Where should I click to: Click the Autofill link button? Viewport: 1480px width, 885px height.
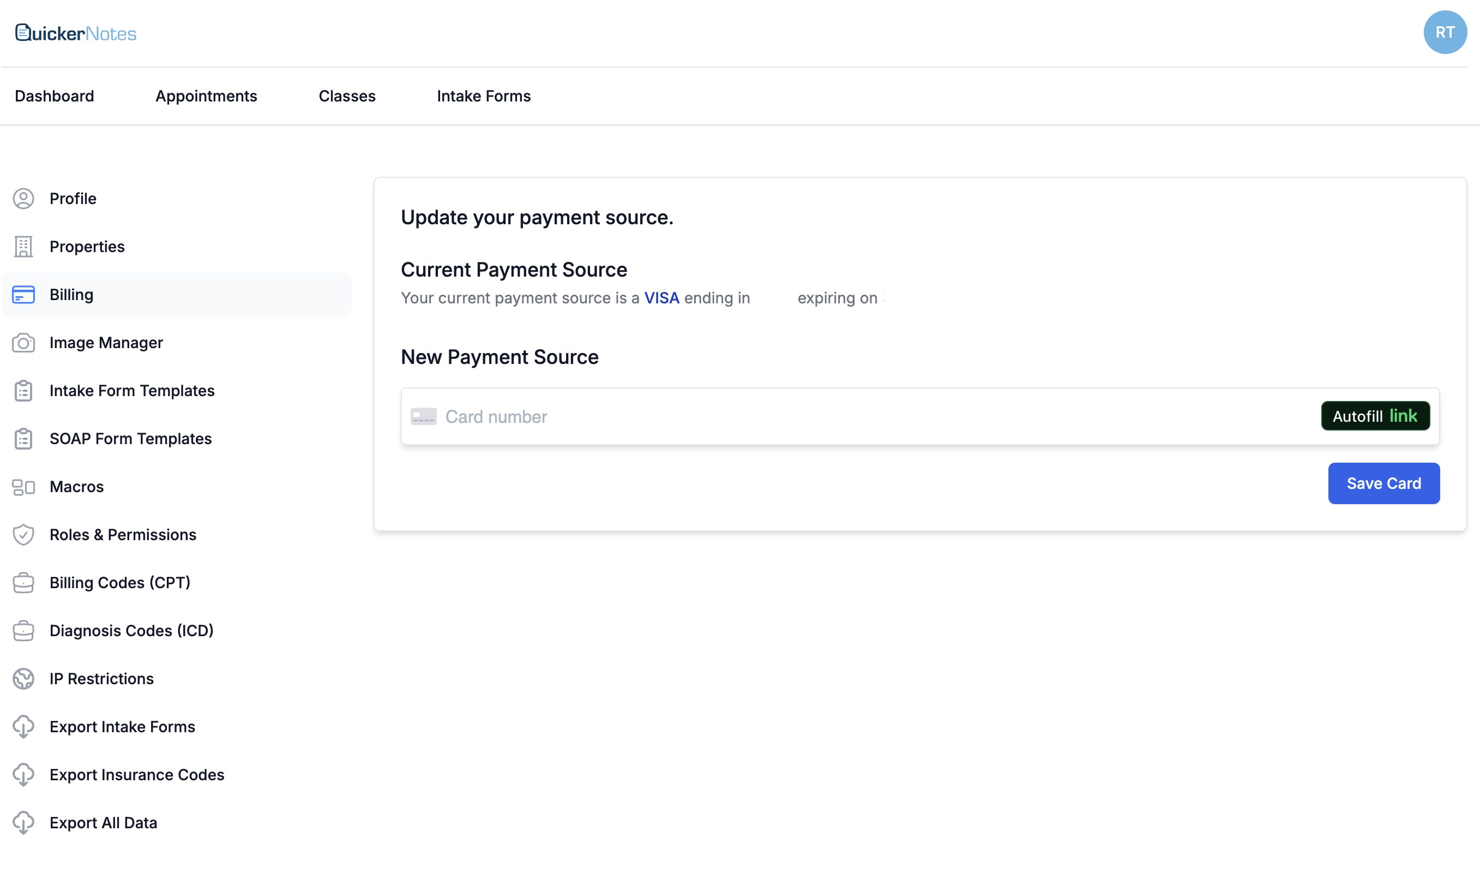tap(1375, 416)
